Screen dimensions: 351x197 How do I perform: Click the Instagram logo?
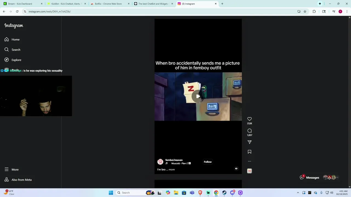pyautogui.click(x=14, y=26)
